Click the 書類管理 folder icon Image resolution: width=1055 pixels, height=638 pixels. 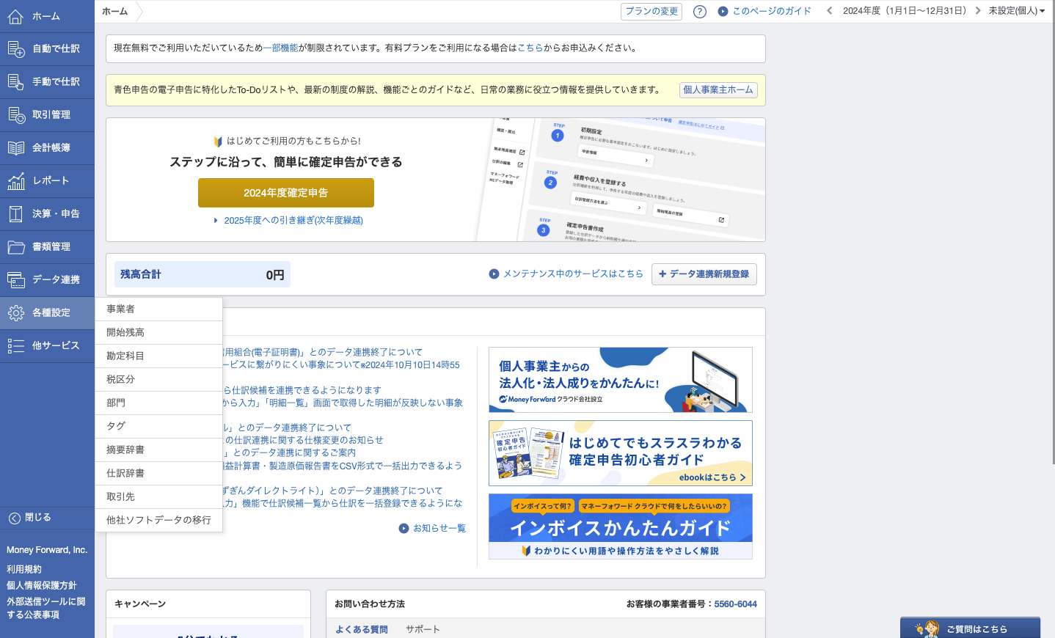point(15,247)
